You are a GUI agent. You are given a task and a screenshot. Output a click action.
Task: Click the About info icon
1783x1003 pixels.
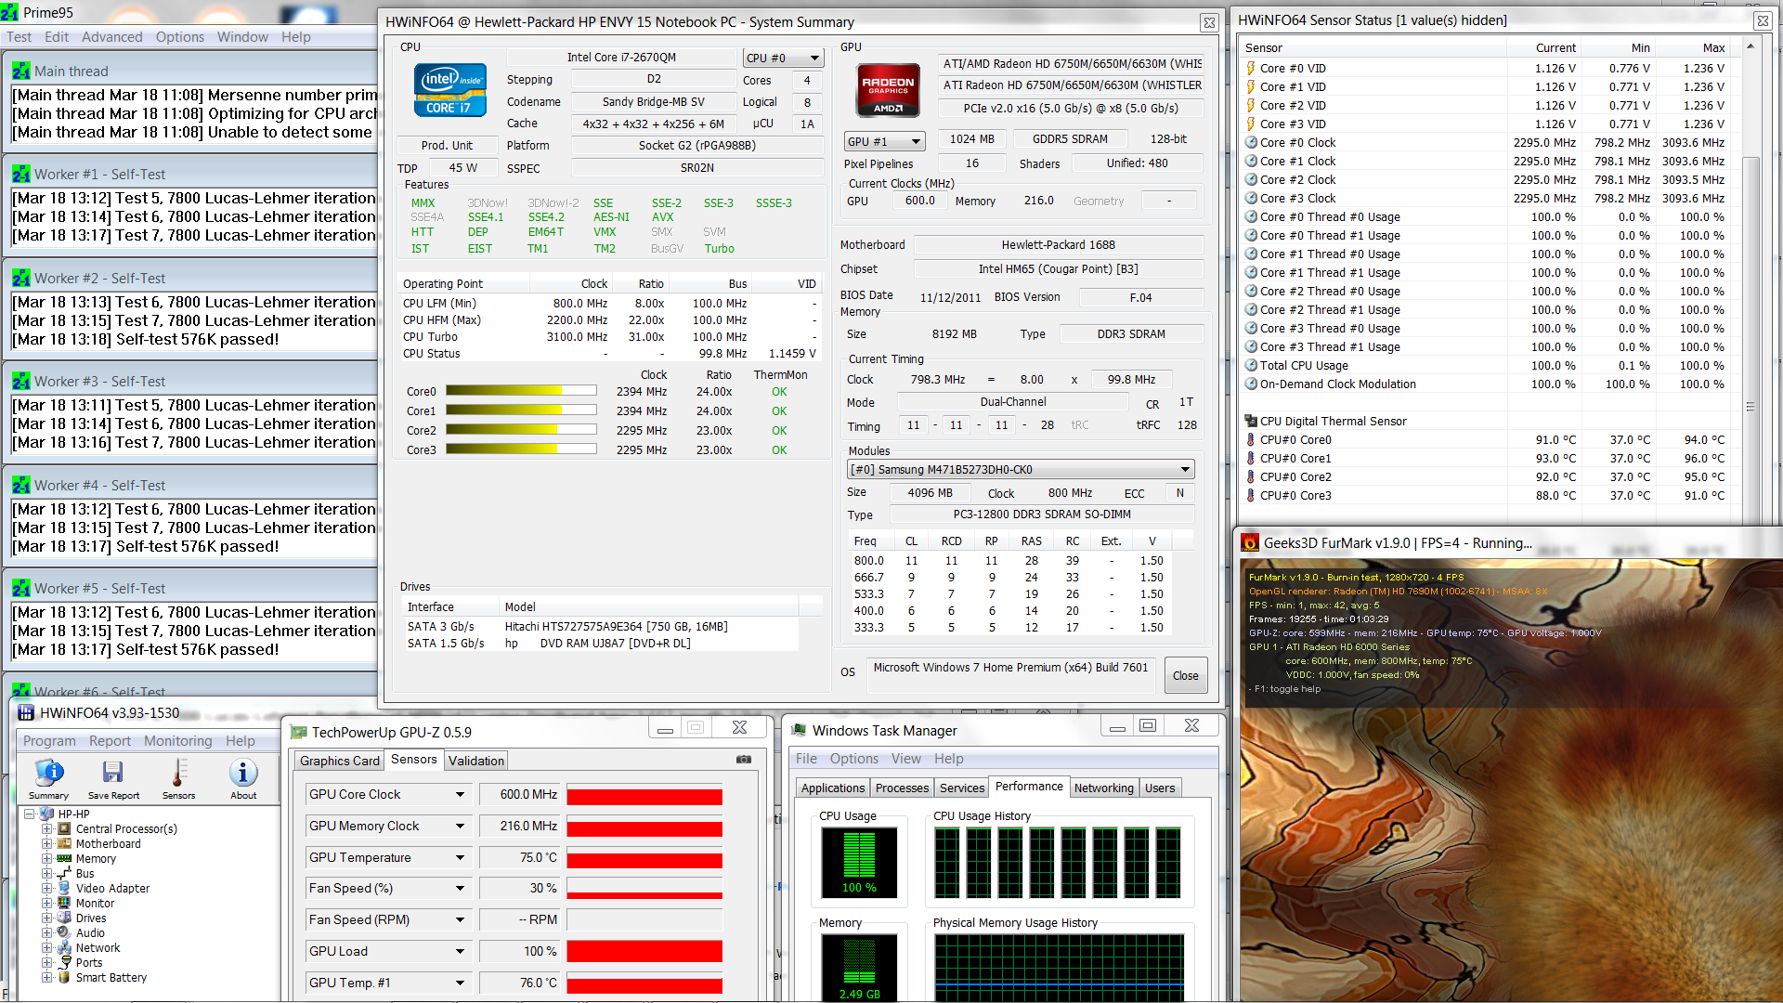[x=243, y=774]
